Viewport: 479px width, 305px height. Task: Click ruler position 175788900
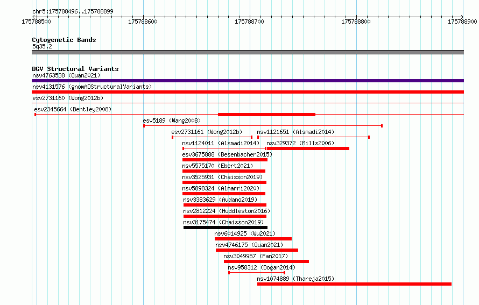[x=462, y=22]
